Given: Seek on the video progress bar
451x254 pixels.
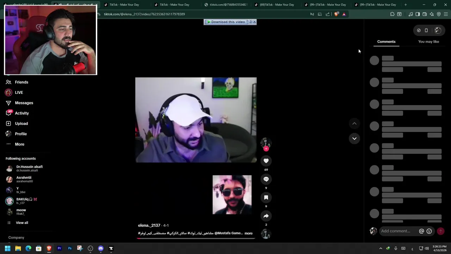Looking at the screenshot, I should 196,238.
